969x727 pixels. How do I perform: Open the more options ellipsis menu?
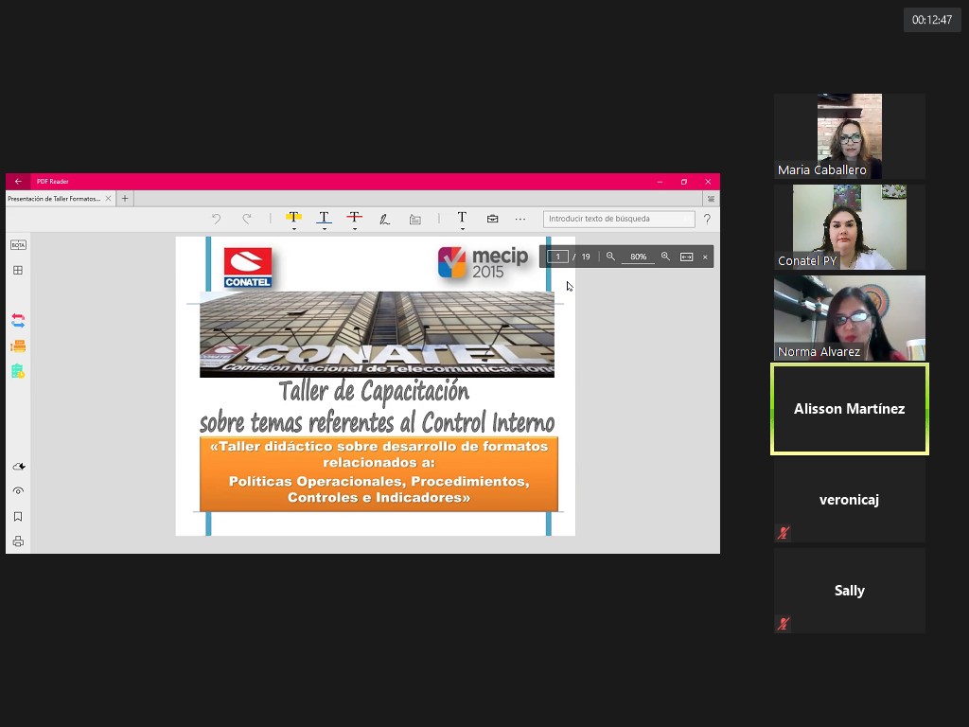tap(520, 219)
